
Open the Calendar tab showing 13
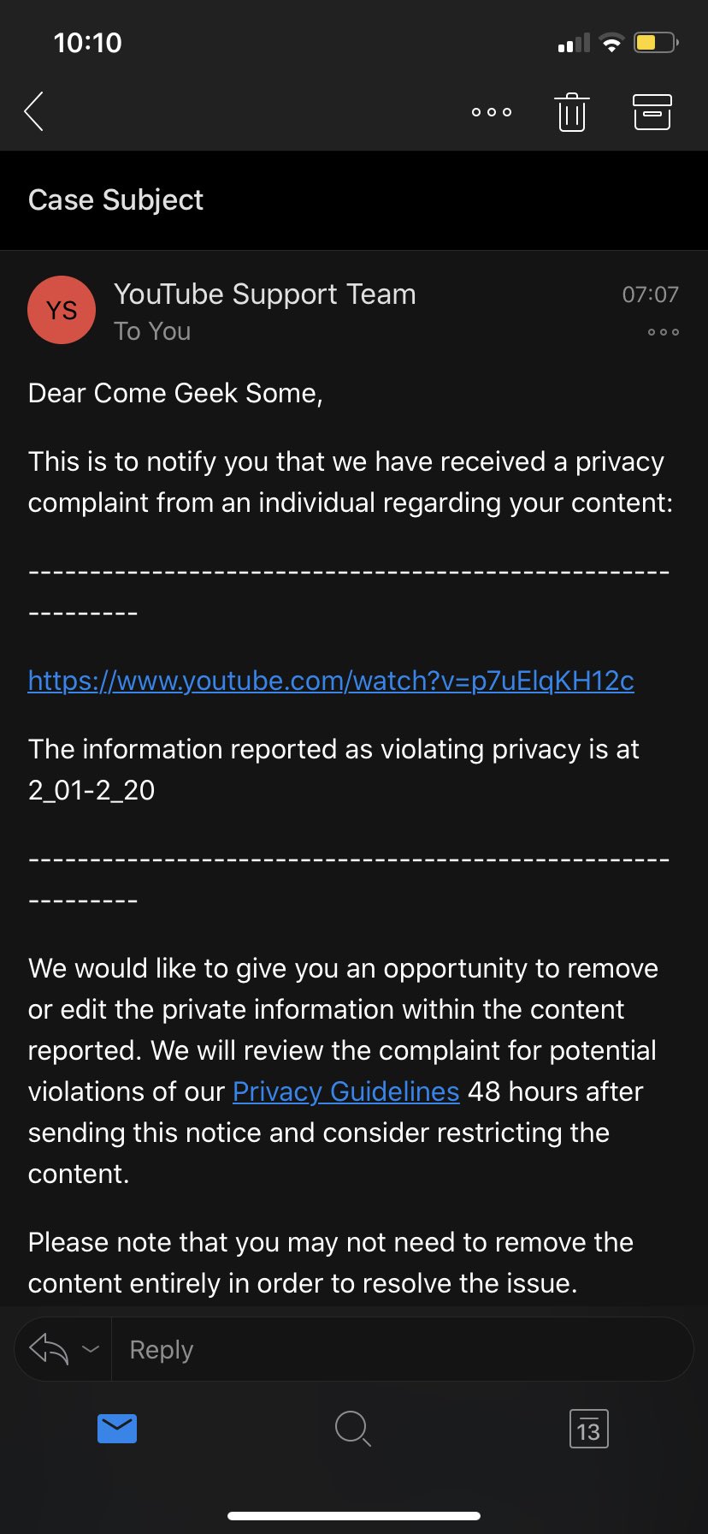pos(588,1429)
